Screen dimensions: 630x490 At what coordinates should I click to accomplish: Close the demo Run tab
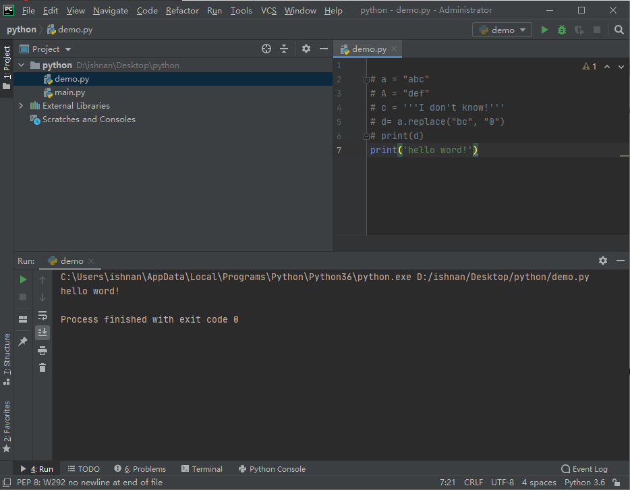tap(91, 261)
